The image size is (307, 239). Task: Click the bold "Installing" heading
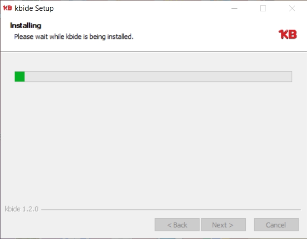point(25,26)
